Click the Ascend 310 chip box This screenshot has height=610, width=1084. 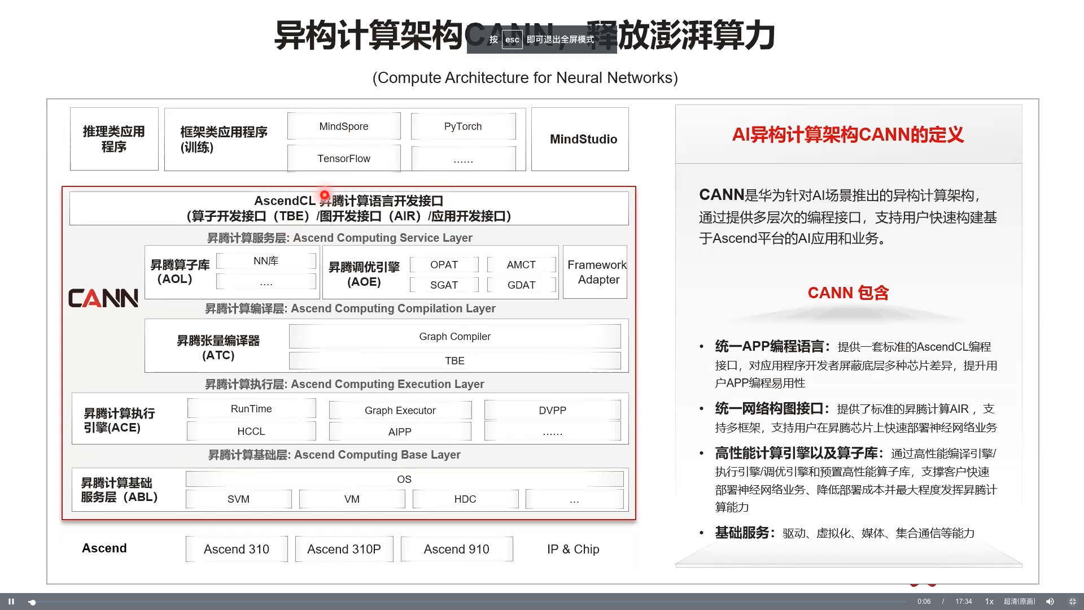237,549
